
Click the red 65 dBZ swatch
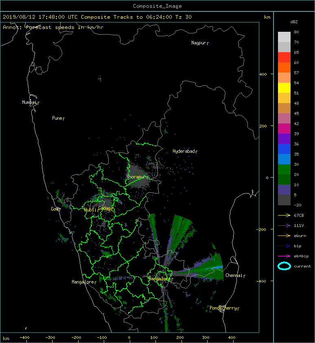[284, 57]
